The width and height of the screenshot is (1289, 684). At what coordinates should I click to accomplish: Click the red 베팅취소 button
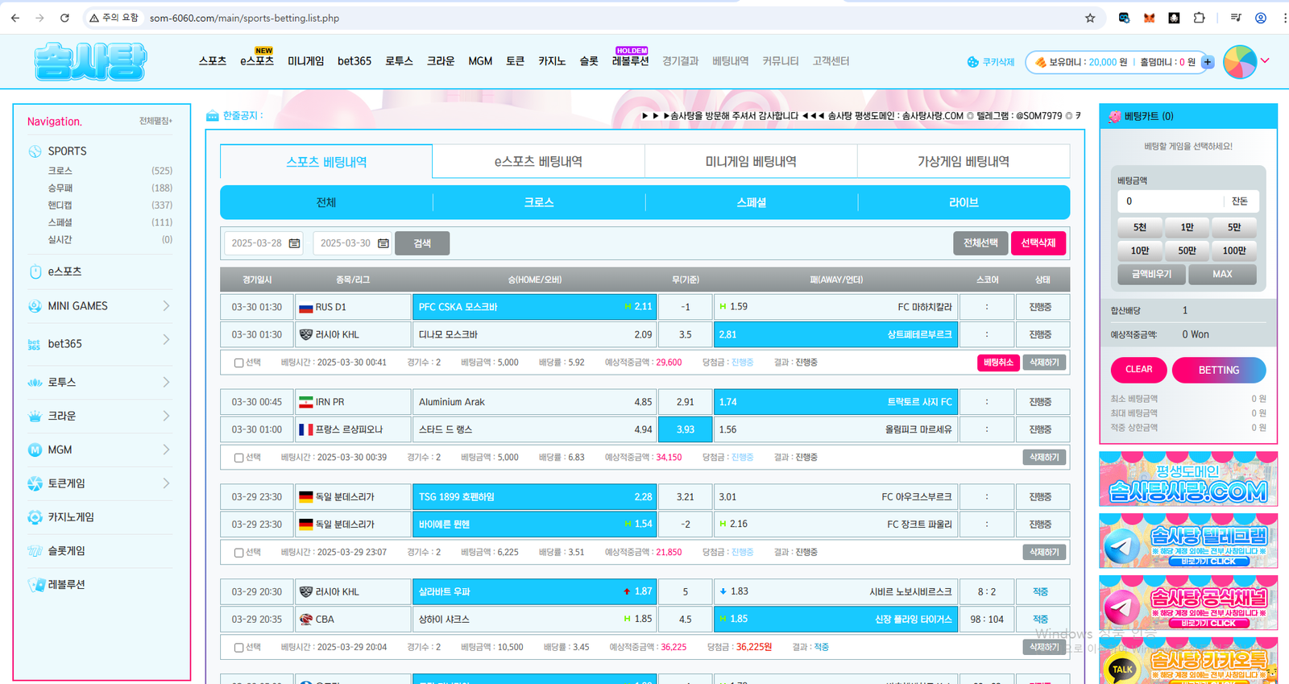pos(998,363)
